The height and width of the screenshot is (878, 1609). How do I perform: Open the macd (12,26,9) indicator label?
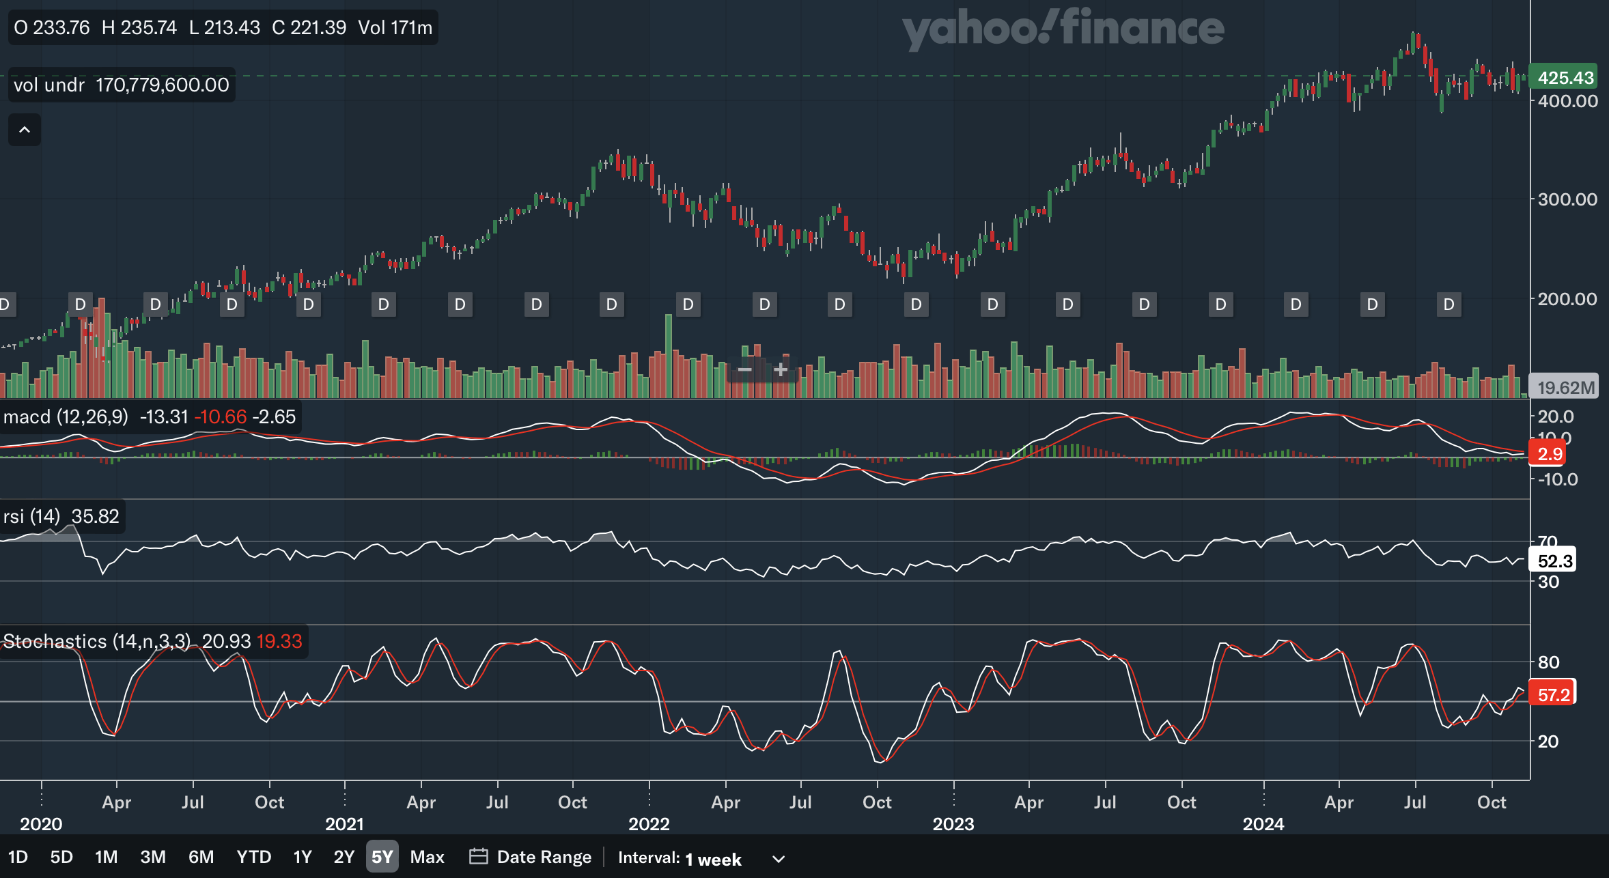(66, 416)
